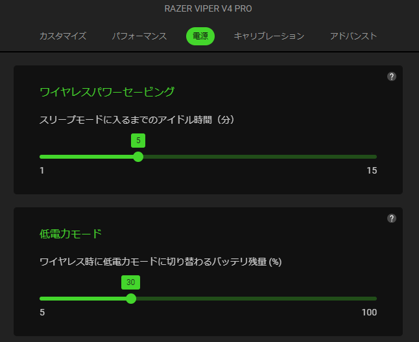Switch to the パフォーマンス tab
Viewport: 419px width, 342px height.
pyautogui.click(x=139, y=36)
